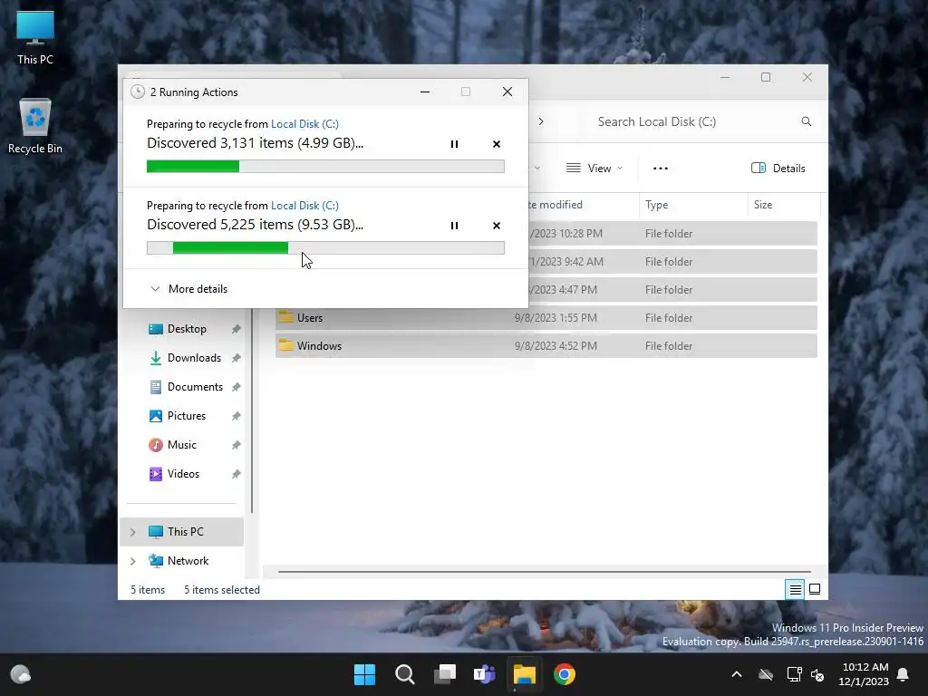Open the weather widget on taskbar
This screenshot has width=928, height=696.
(21, 674)
